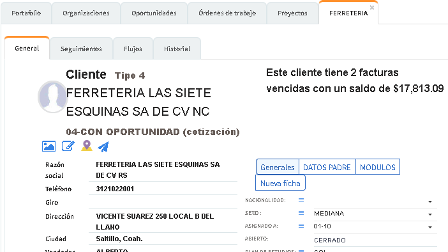Select the MODULOS button
448x252 pixels.
(377, 167)
